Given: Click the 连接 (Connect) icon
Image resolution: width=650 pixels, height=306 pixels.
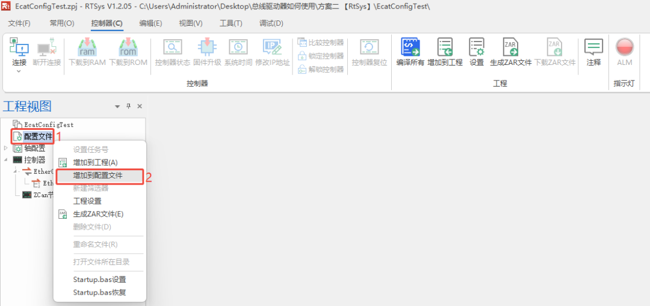Looking at the screenshot, I should [x=19, y=48].
